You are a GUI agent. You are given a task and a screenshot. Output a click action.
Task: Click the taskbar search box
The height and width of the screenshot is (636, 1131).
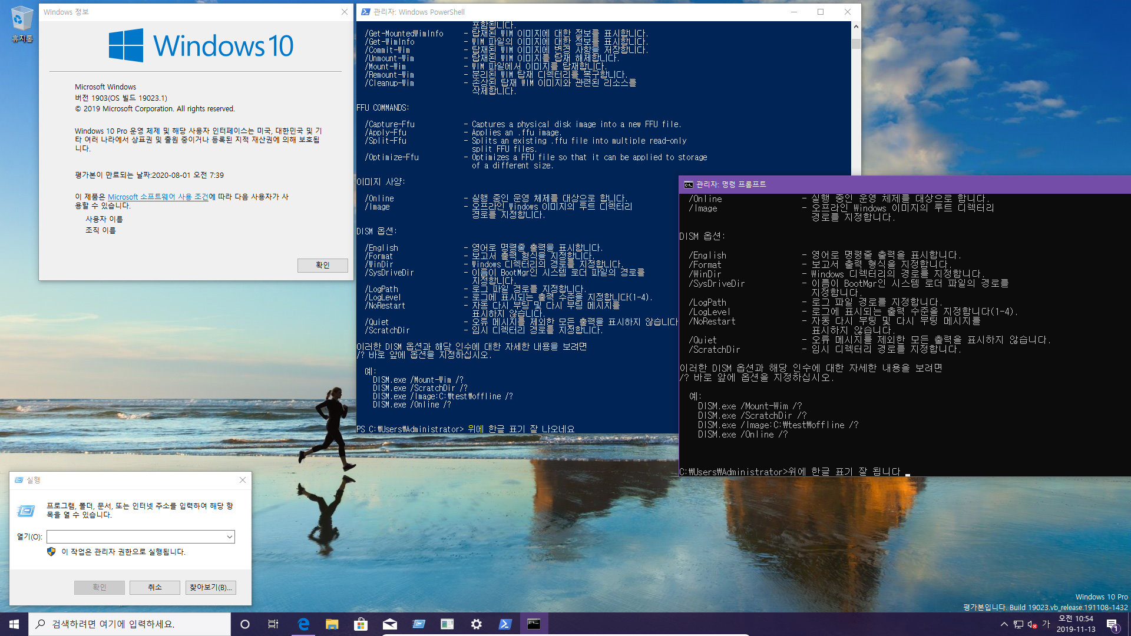pos(130,624)
